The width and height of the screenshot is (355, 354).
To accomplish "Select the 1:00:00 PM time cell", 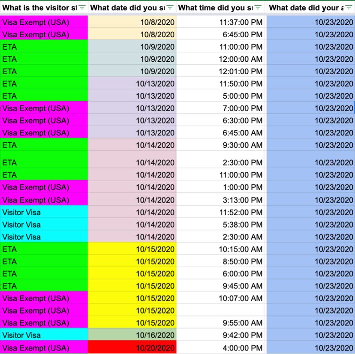I will coord(220,187).
